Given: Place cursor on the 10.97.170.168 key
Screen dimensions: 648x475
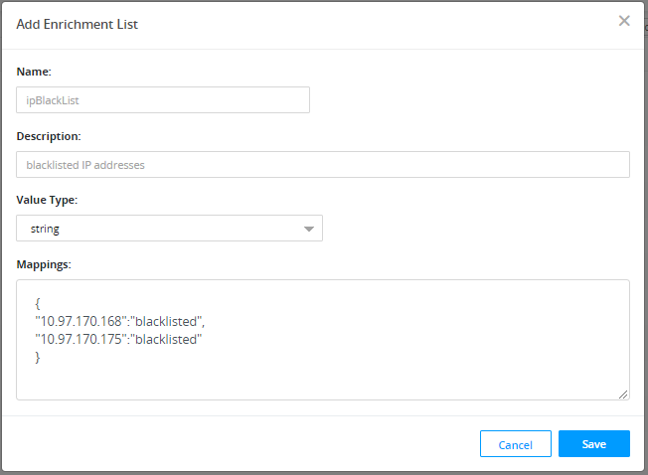Looking at the screenshot, I should coord(81,321).
